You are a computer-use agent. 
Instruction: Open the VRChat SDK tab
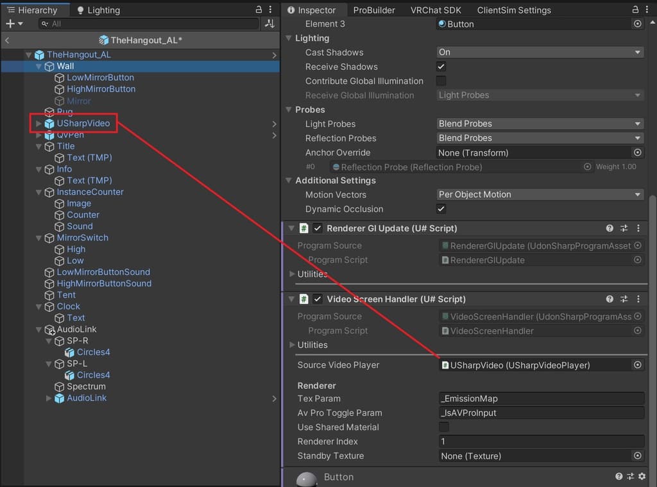tap(436, 10)
